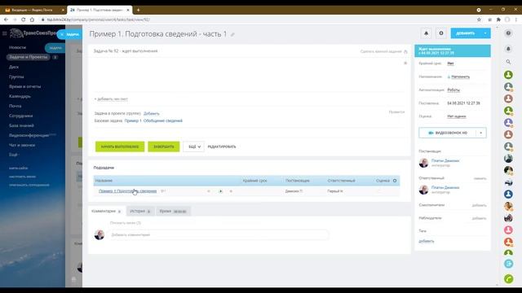The image size is (522, 293).
Task: Click добавить link under Теги
Action: click(x=426, y=241)
